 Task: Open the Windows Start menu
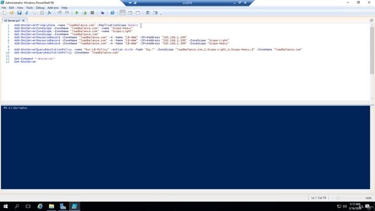click(5, 206)
